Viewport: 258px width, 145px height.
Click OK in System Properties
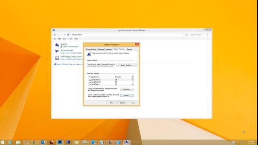(x=111, y=103)
